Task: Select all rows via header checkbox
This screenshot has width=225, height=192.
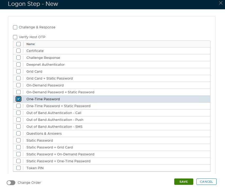Action: click(x=19, y=44)
